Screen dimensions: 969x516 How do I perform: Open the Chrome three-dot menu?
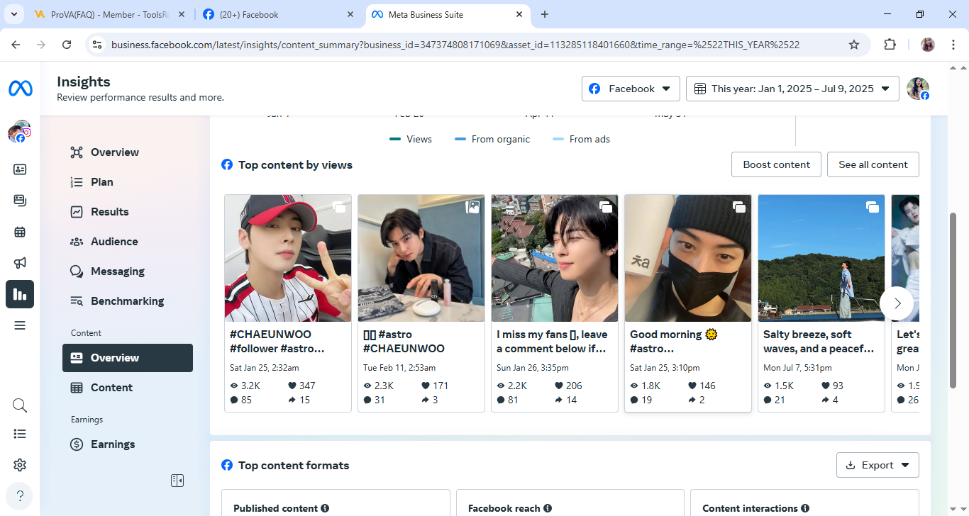click(952, 45)
